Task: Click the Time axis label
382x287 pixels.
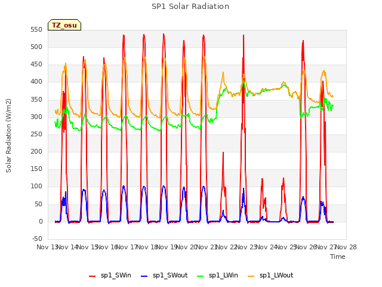Action: (338, 257)
